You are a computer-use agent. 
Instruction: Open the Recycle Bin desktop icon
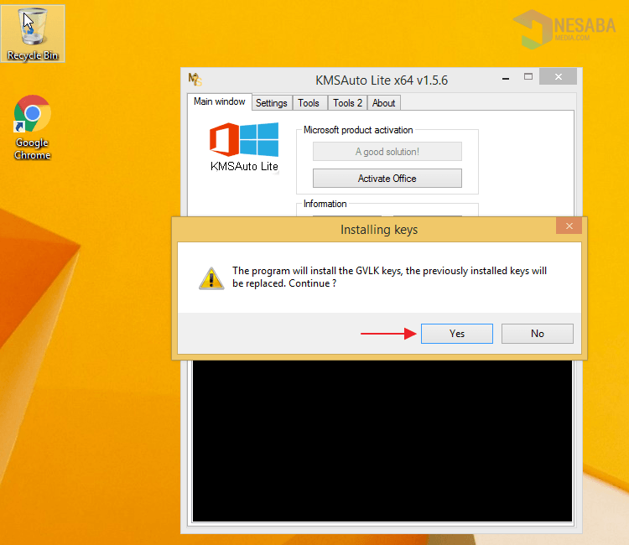[34, 34]
